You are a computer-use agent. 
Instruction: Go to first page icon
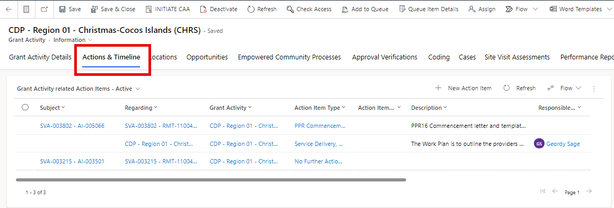pos(543,191)
